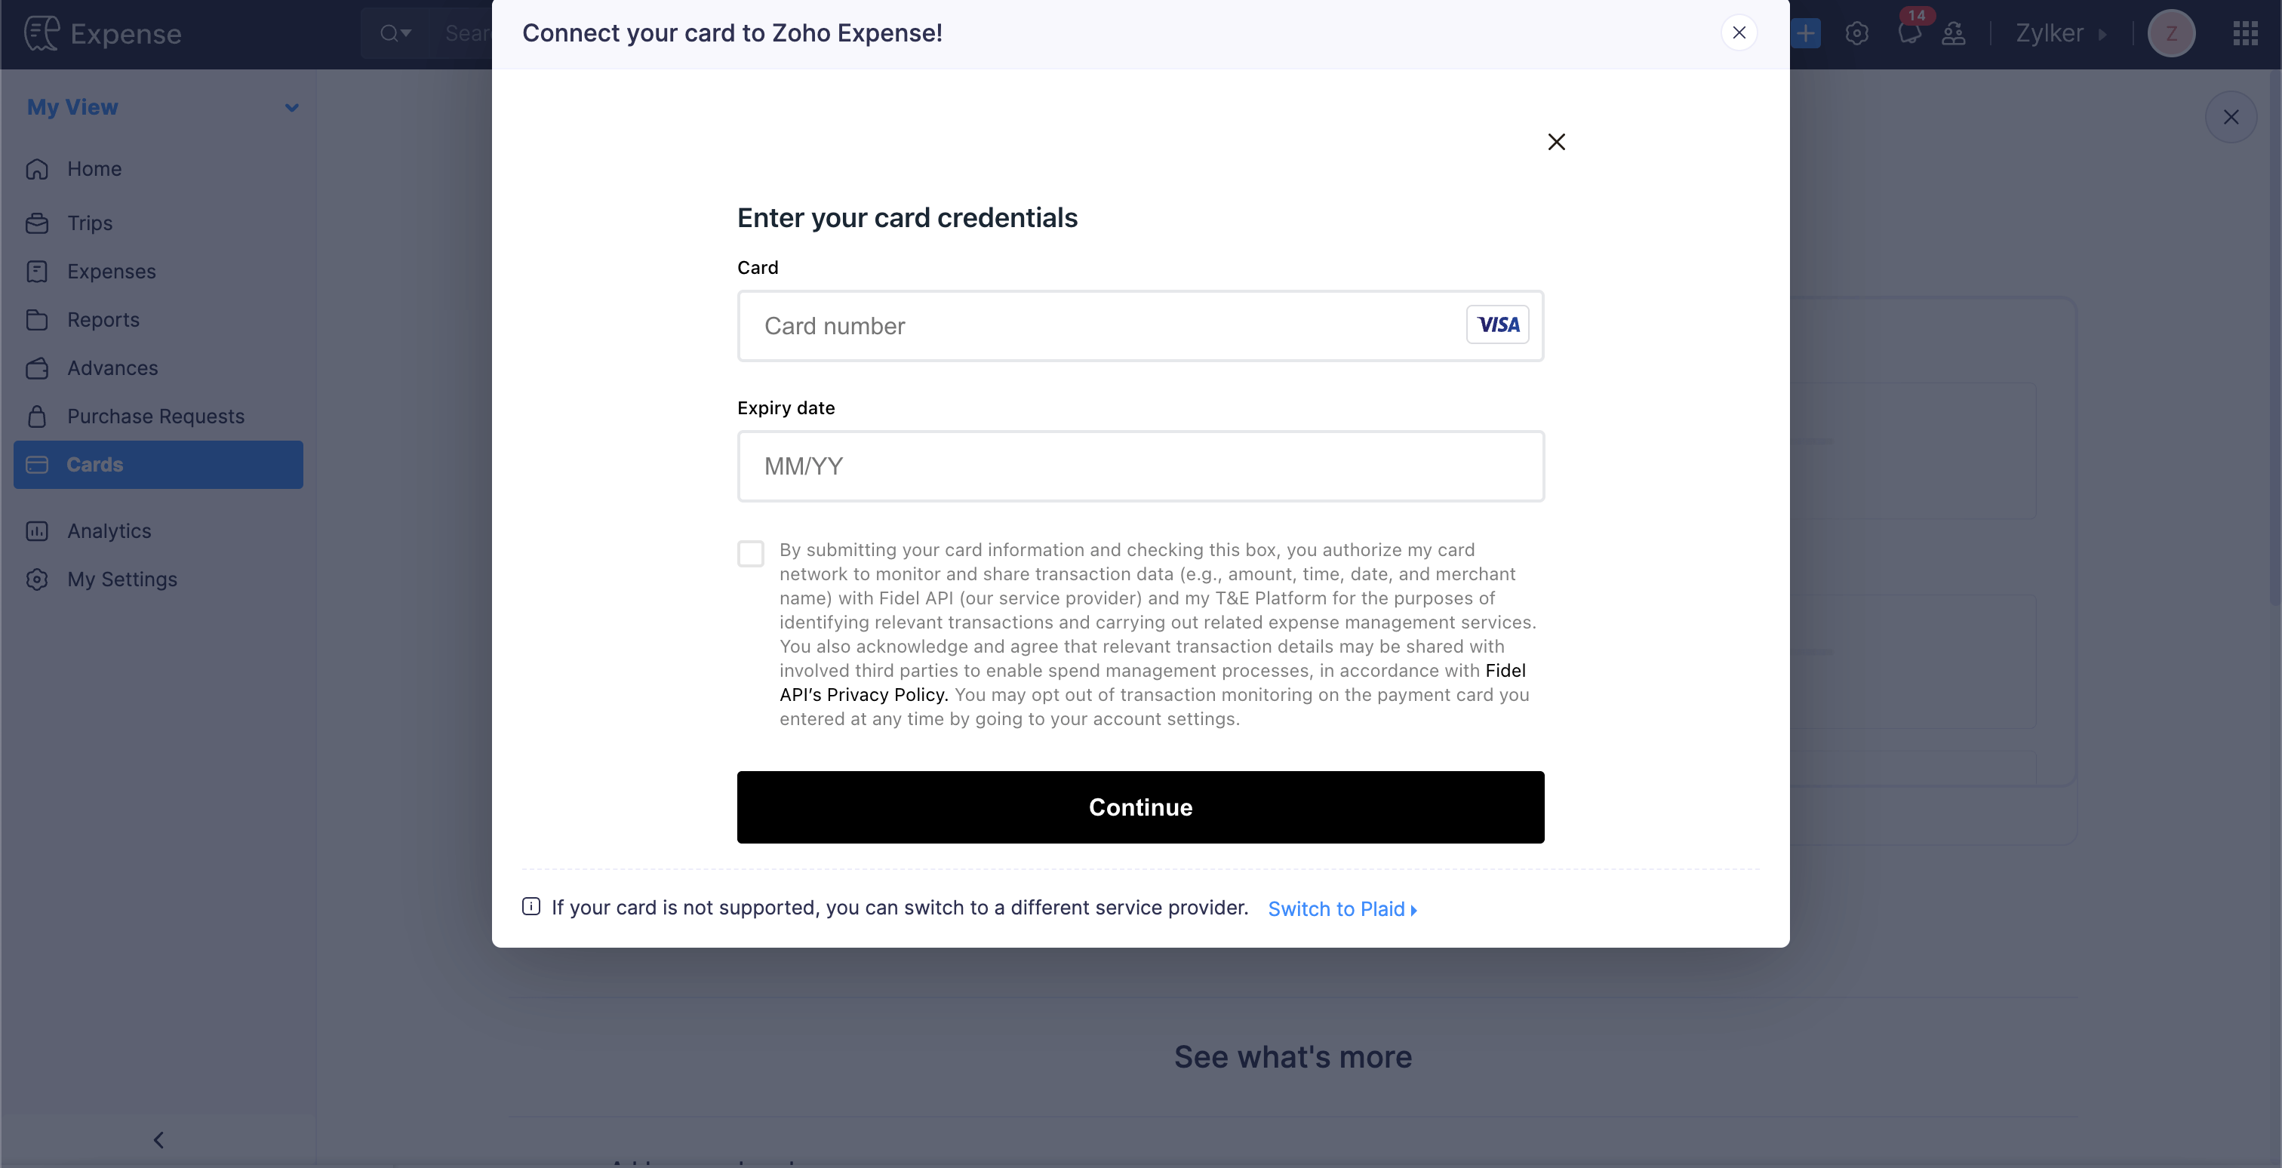Select the Trips suitcase icon
2282x1168 pixels.
37,223
